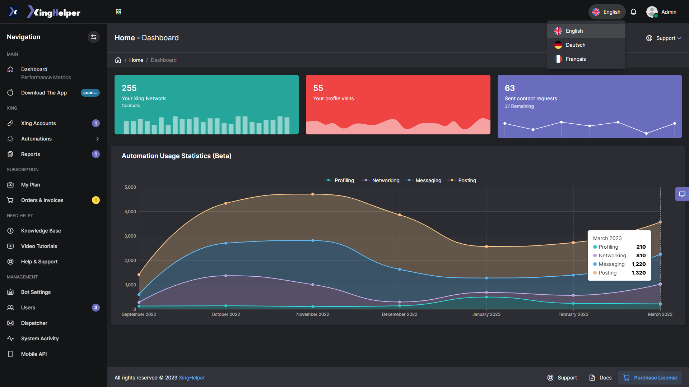
Task: Click the Dispatcher envelope icon
Action: 10,323
